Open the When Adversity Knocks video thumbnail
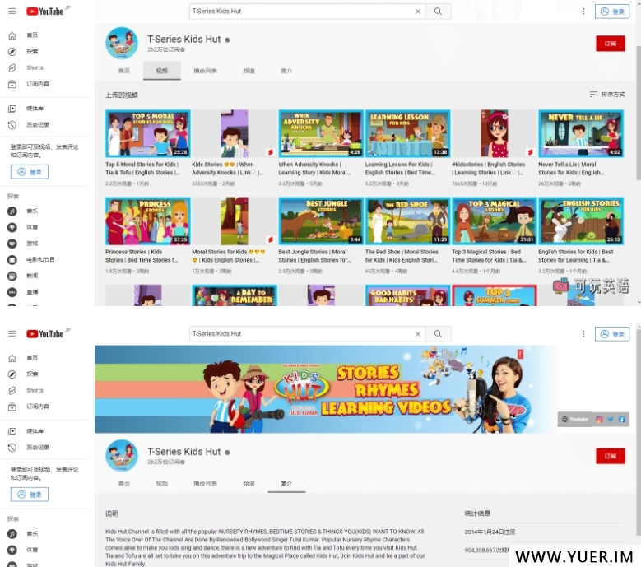 [x=321, y=133]
